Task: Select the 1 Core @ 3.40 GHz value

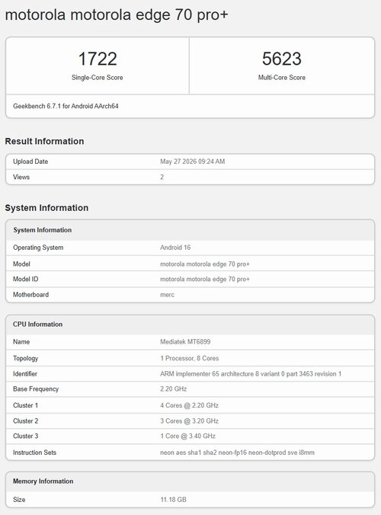Action: 188,437
